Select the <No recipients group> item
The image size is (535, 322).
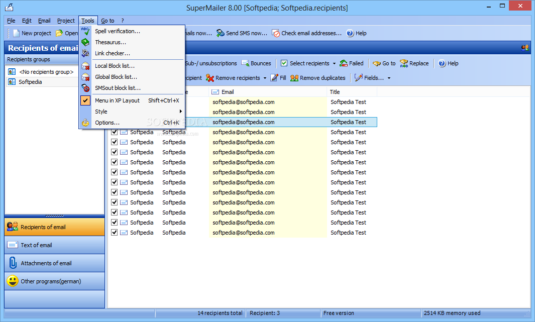[x=46, y=72]
